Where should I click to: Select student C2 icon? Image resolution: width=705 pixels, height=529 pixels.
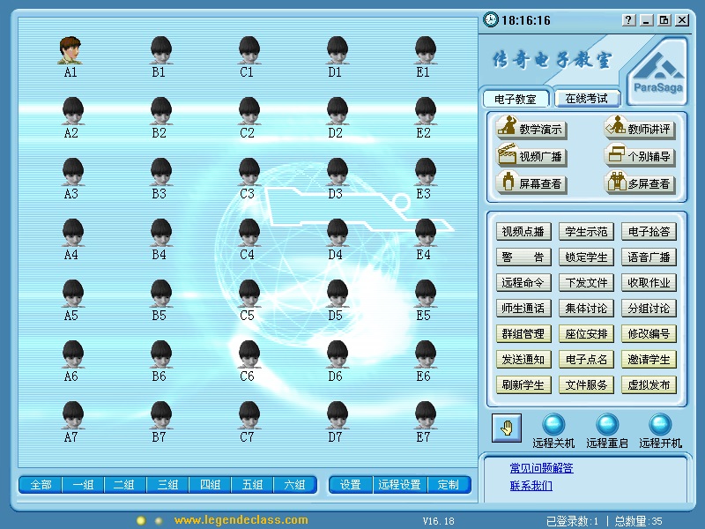(x=249, y=111)
